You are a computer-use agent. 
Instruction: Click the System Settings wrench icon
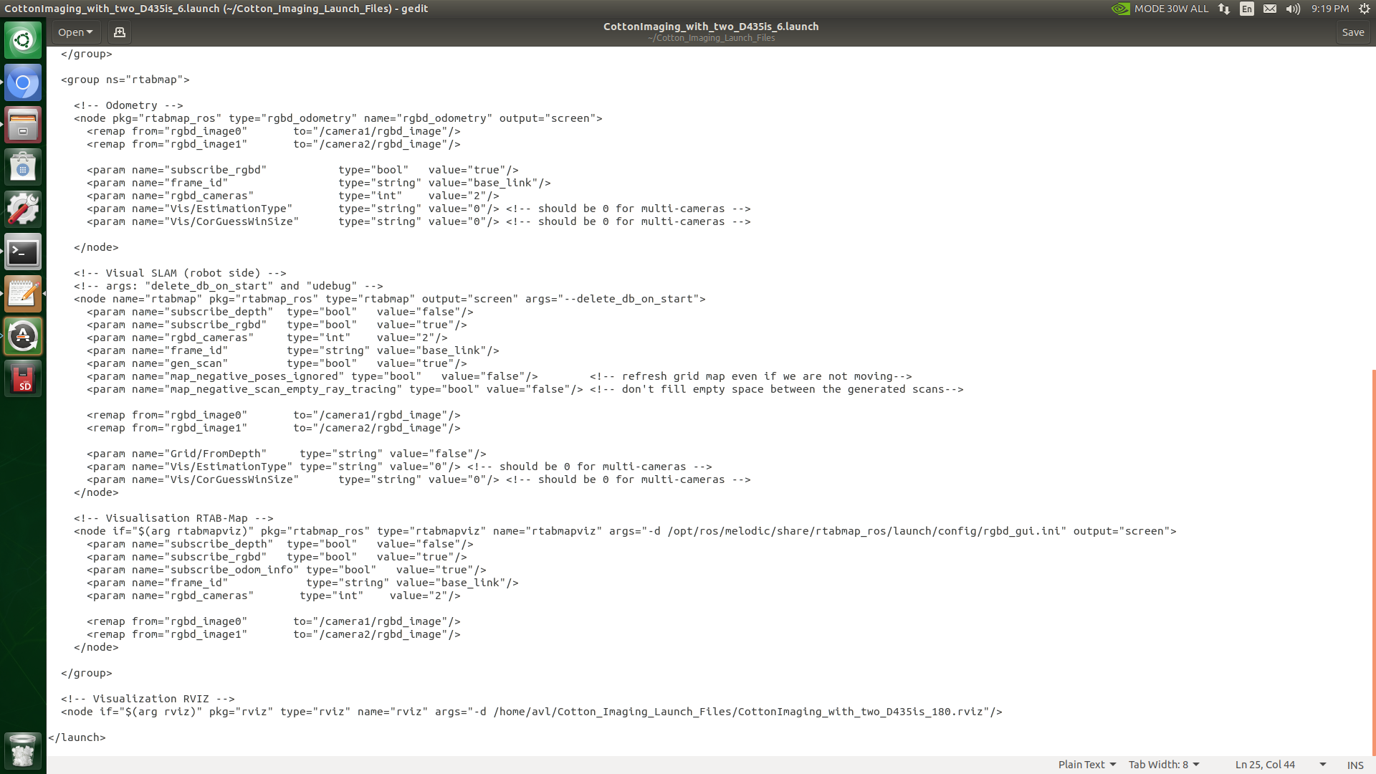click(x=23, y=210)
